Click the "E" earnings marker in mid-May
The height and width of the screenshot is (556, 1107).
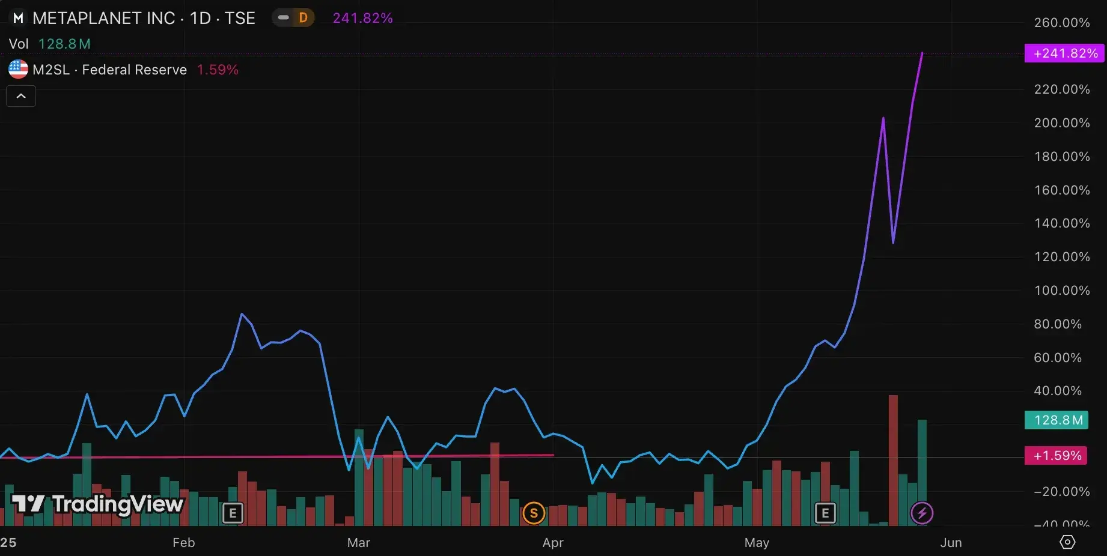coord(824,513)
